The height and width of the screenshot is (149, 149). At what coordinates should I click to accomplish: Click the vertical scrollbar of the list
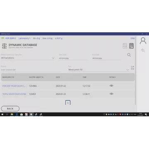[136, 70]
